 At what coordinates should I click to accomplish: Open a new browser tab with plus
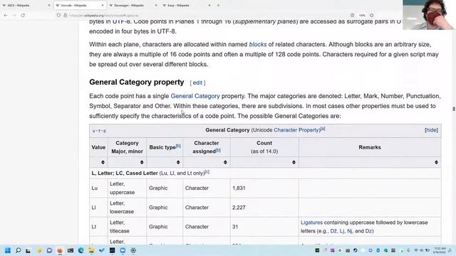click(218, 5)
